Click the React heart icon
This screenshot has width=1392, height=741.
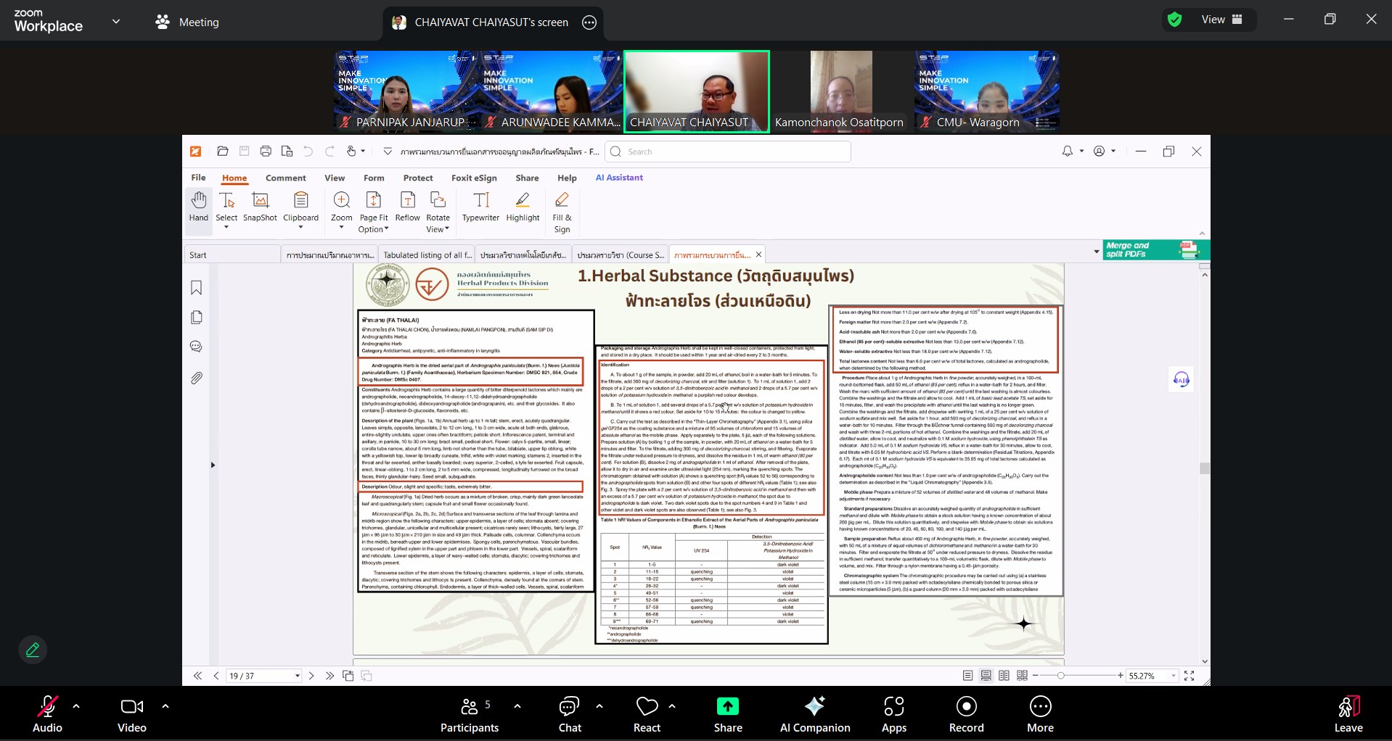point(646,714)
